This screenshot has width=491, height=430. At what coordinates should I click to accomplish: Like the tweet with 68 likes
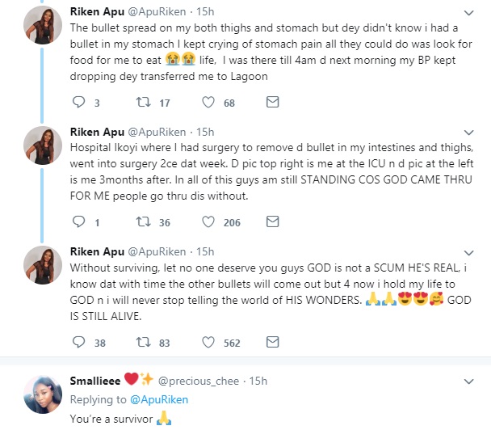(x=208, y=103)
